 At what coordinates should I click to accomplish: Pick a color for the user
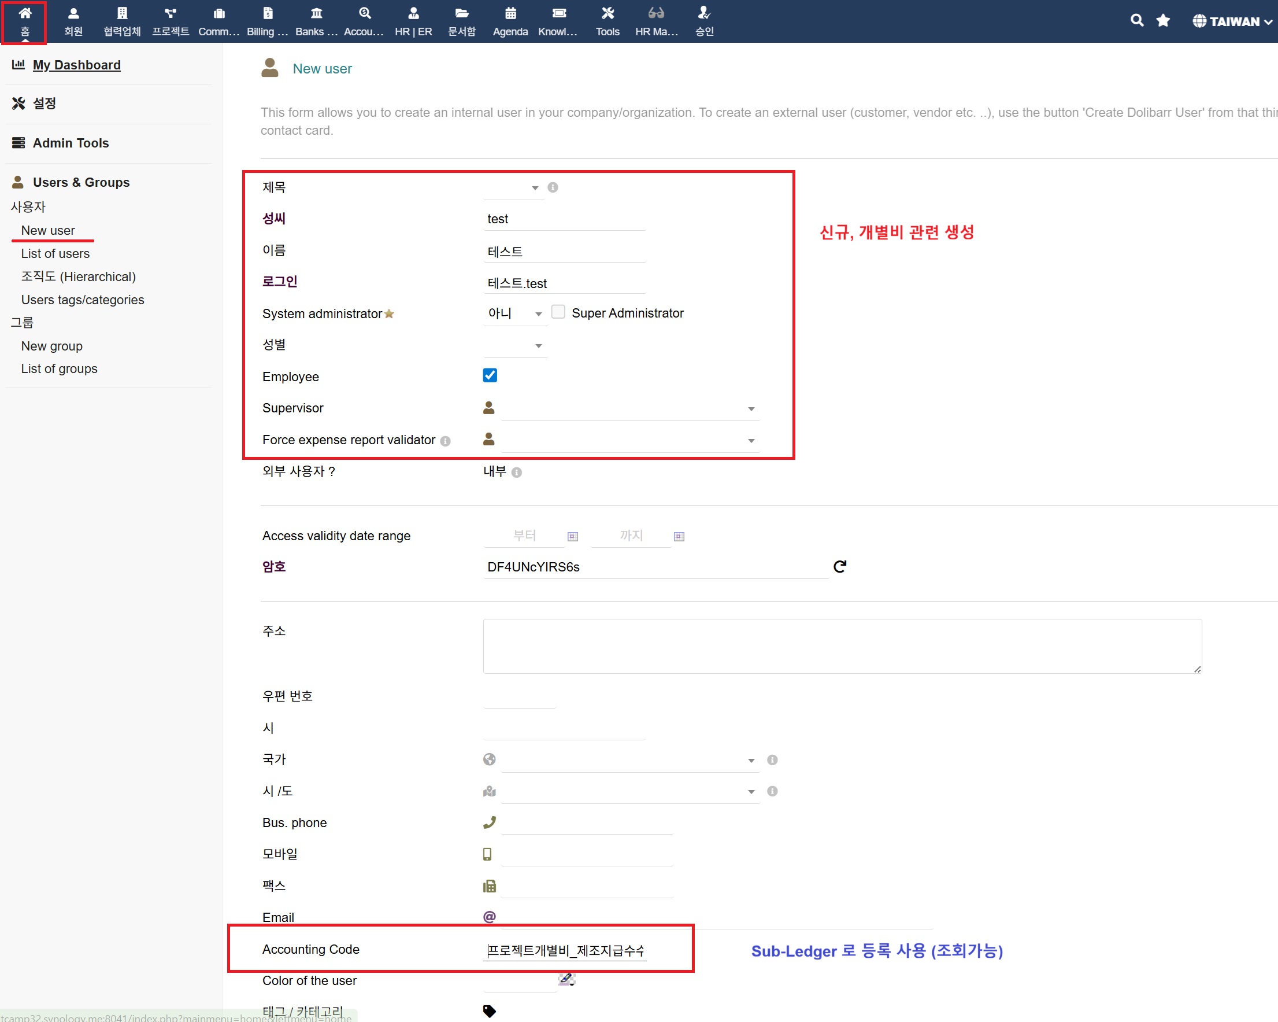(566, 979)
